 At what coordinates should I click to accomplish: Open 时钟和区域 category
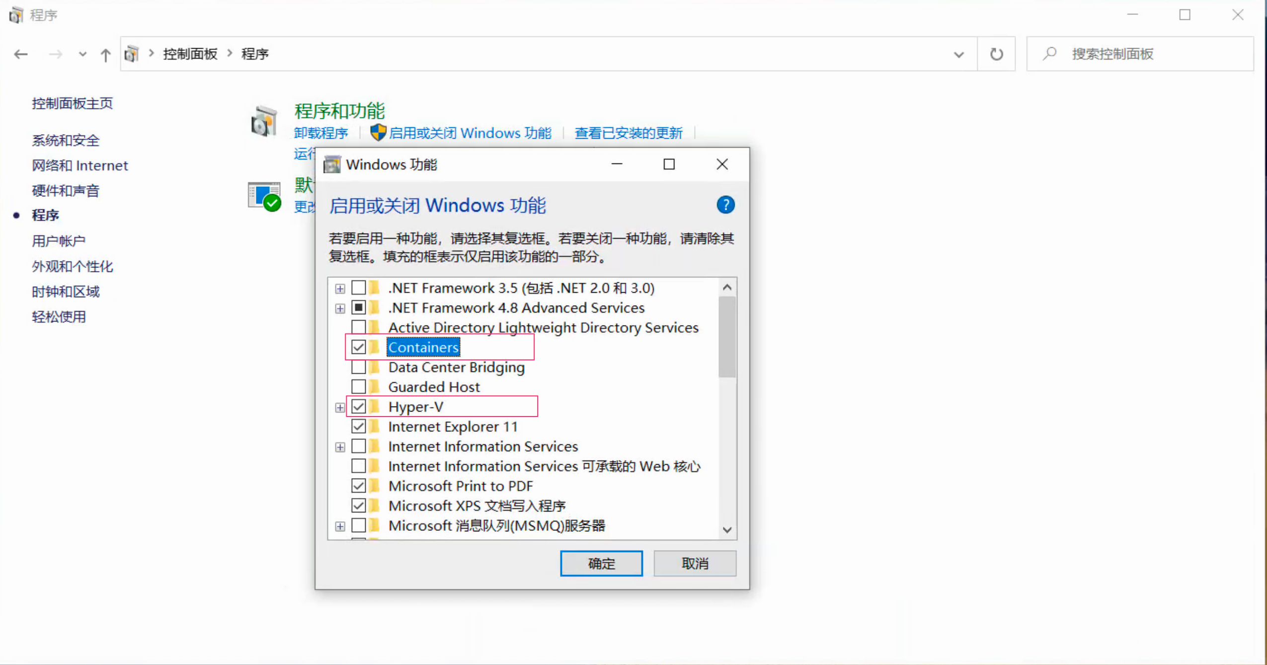pos(66,292)
